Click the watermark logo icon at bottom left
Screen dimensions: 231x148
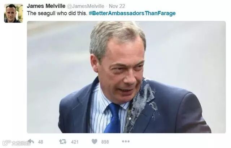pos(6,143)
